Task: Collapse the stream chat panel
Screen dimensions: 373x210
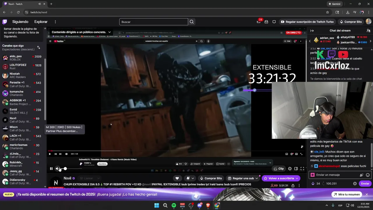Action: pos(312,31)
